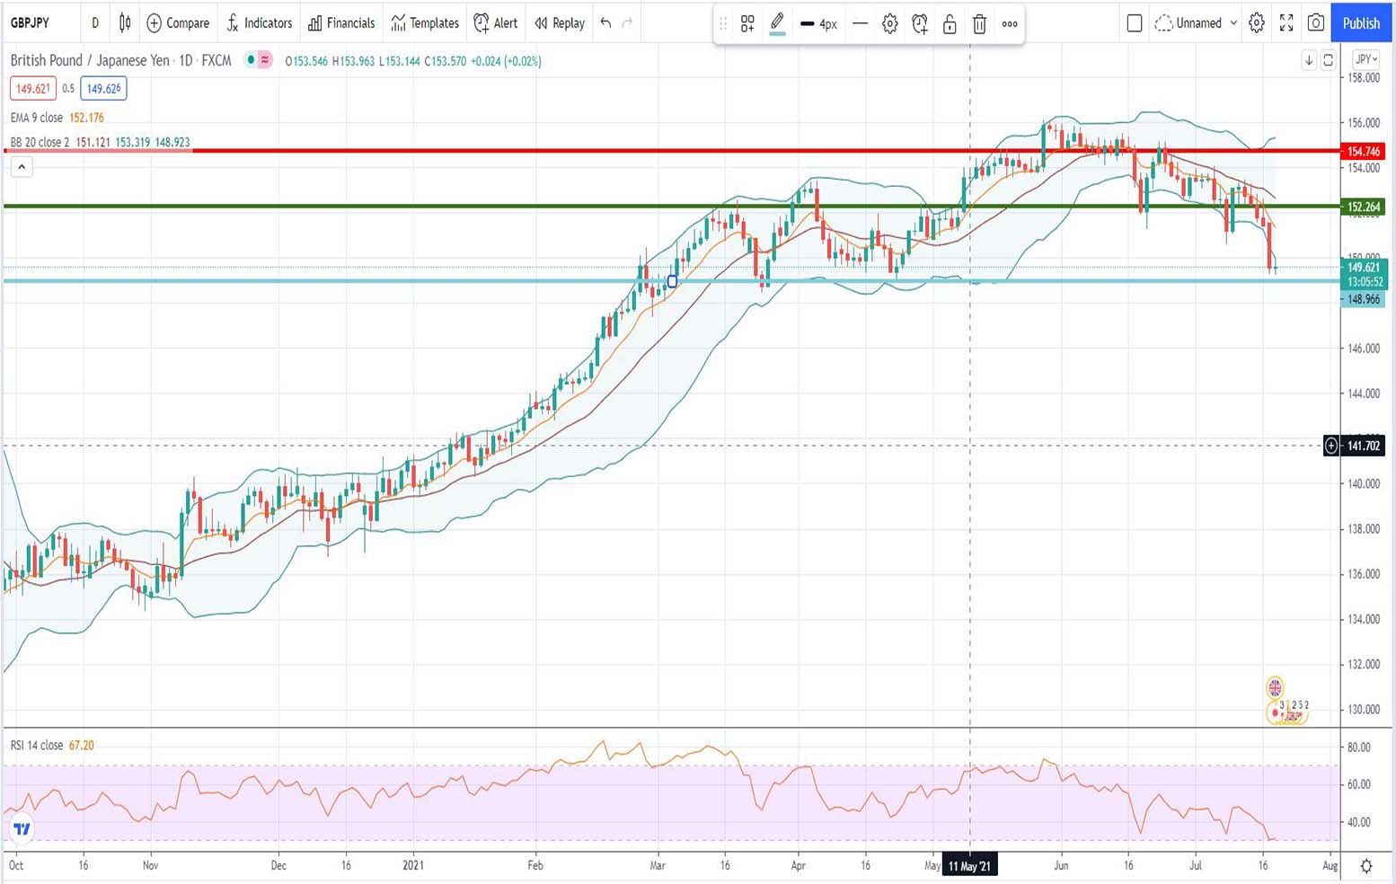
Task: Add alert on drawing via clock icon
Action: pos(919,24)
